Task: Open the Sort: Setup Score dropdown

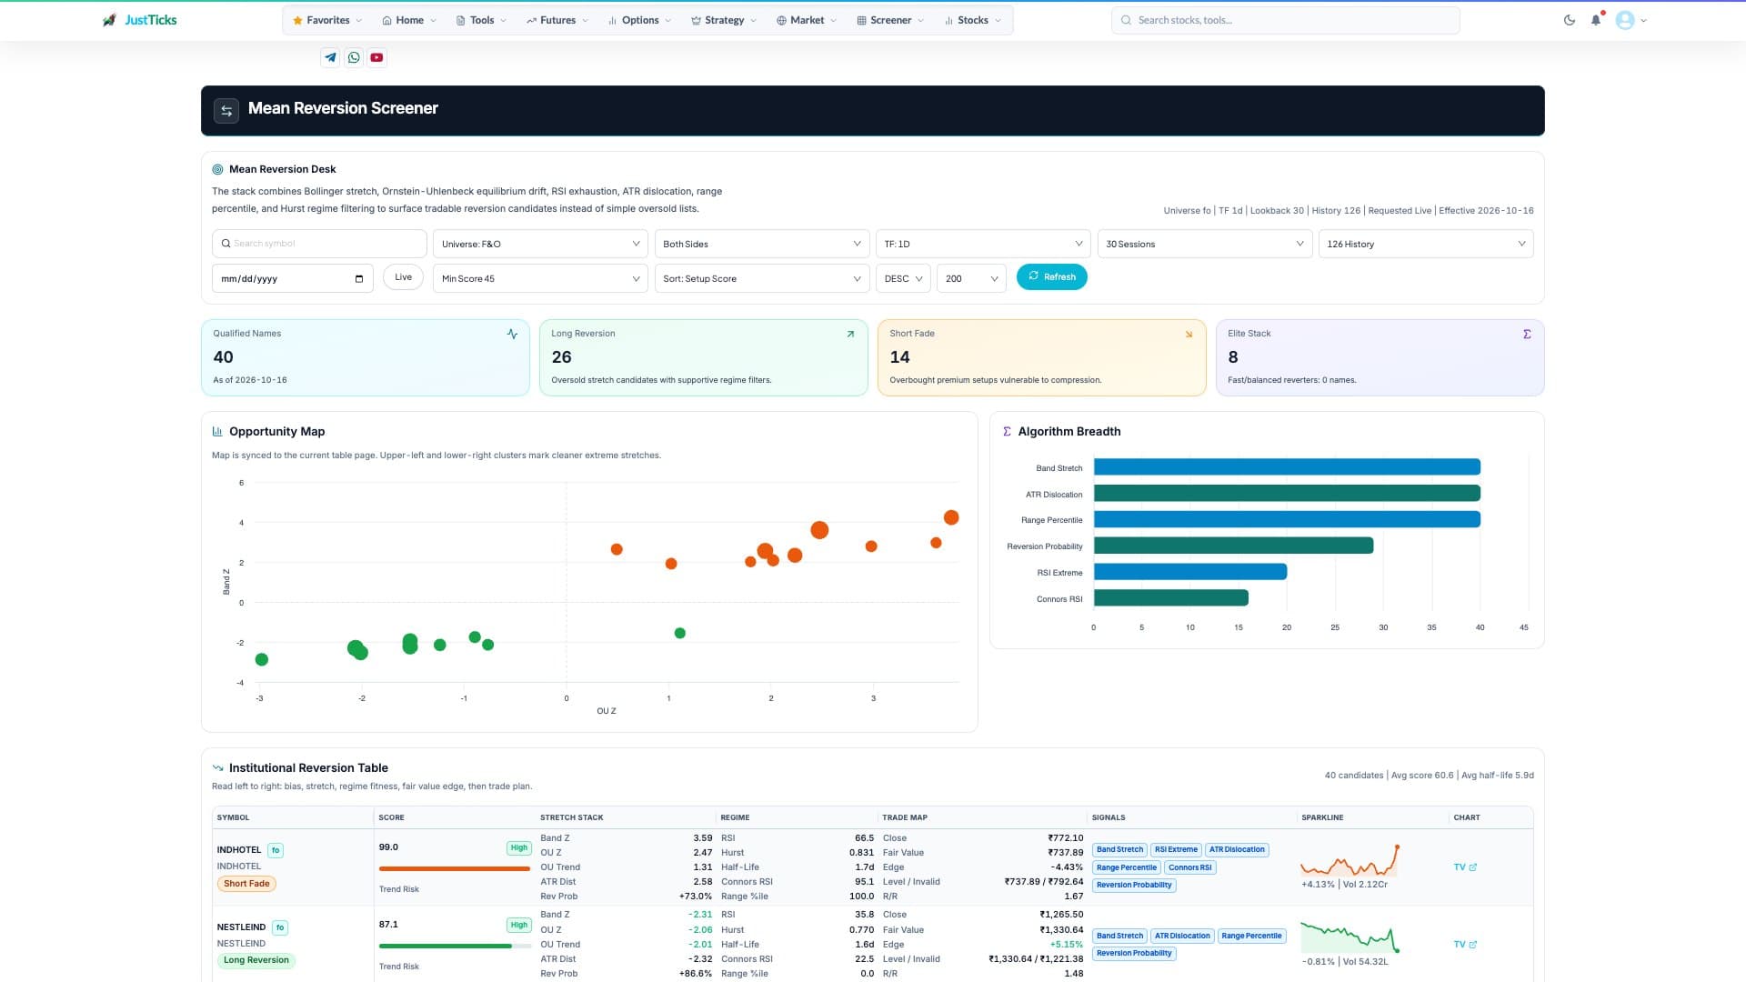Action: 762,278
